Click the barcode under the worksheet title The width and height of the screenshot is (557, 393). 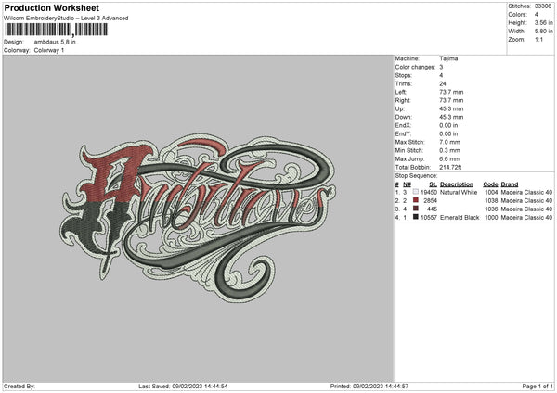pos(55,30)
